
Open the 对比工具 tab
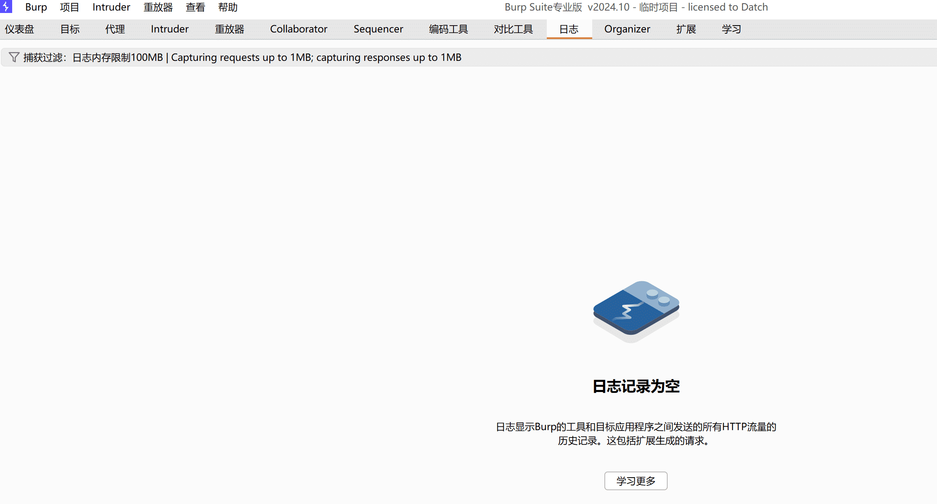point(513,29)
